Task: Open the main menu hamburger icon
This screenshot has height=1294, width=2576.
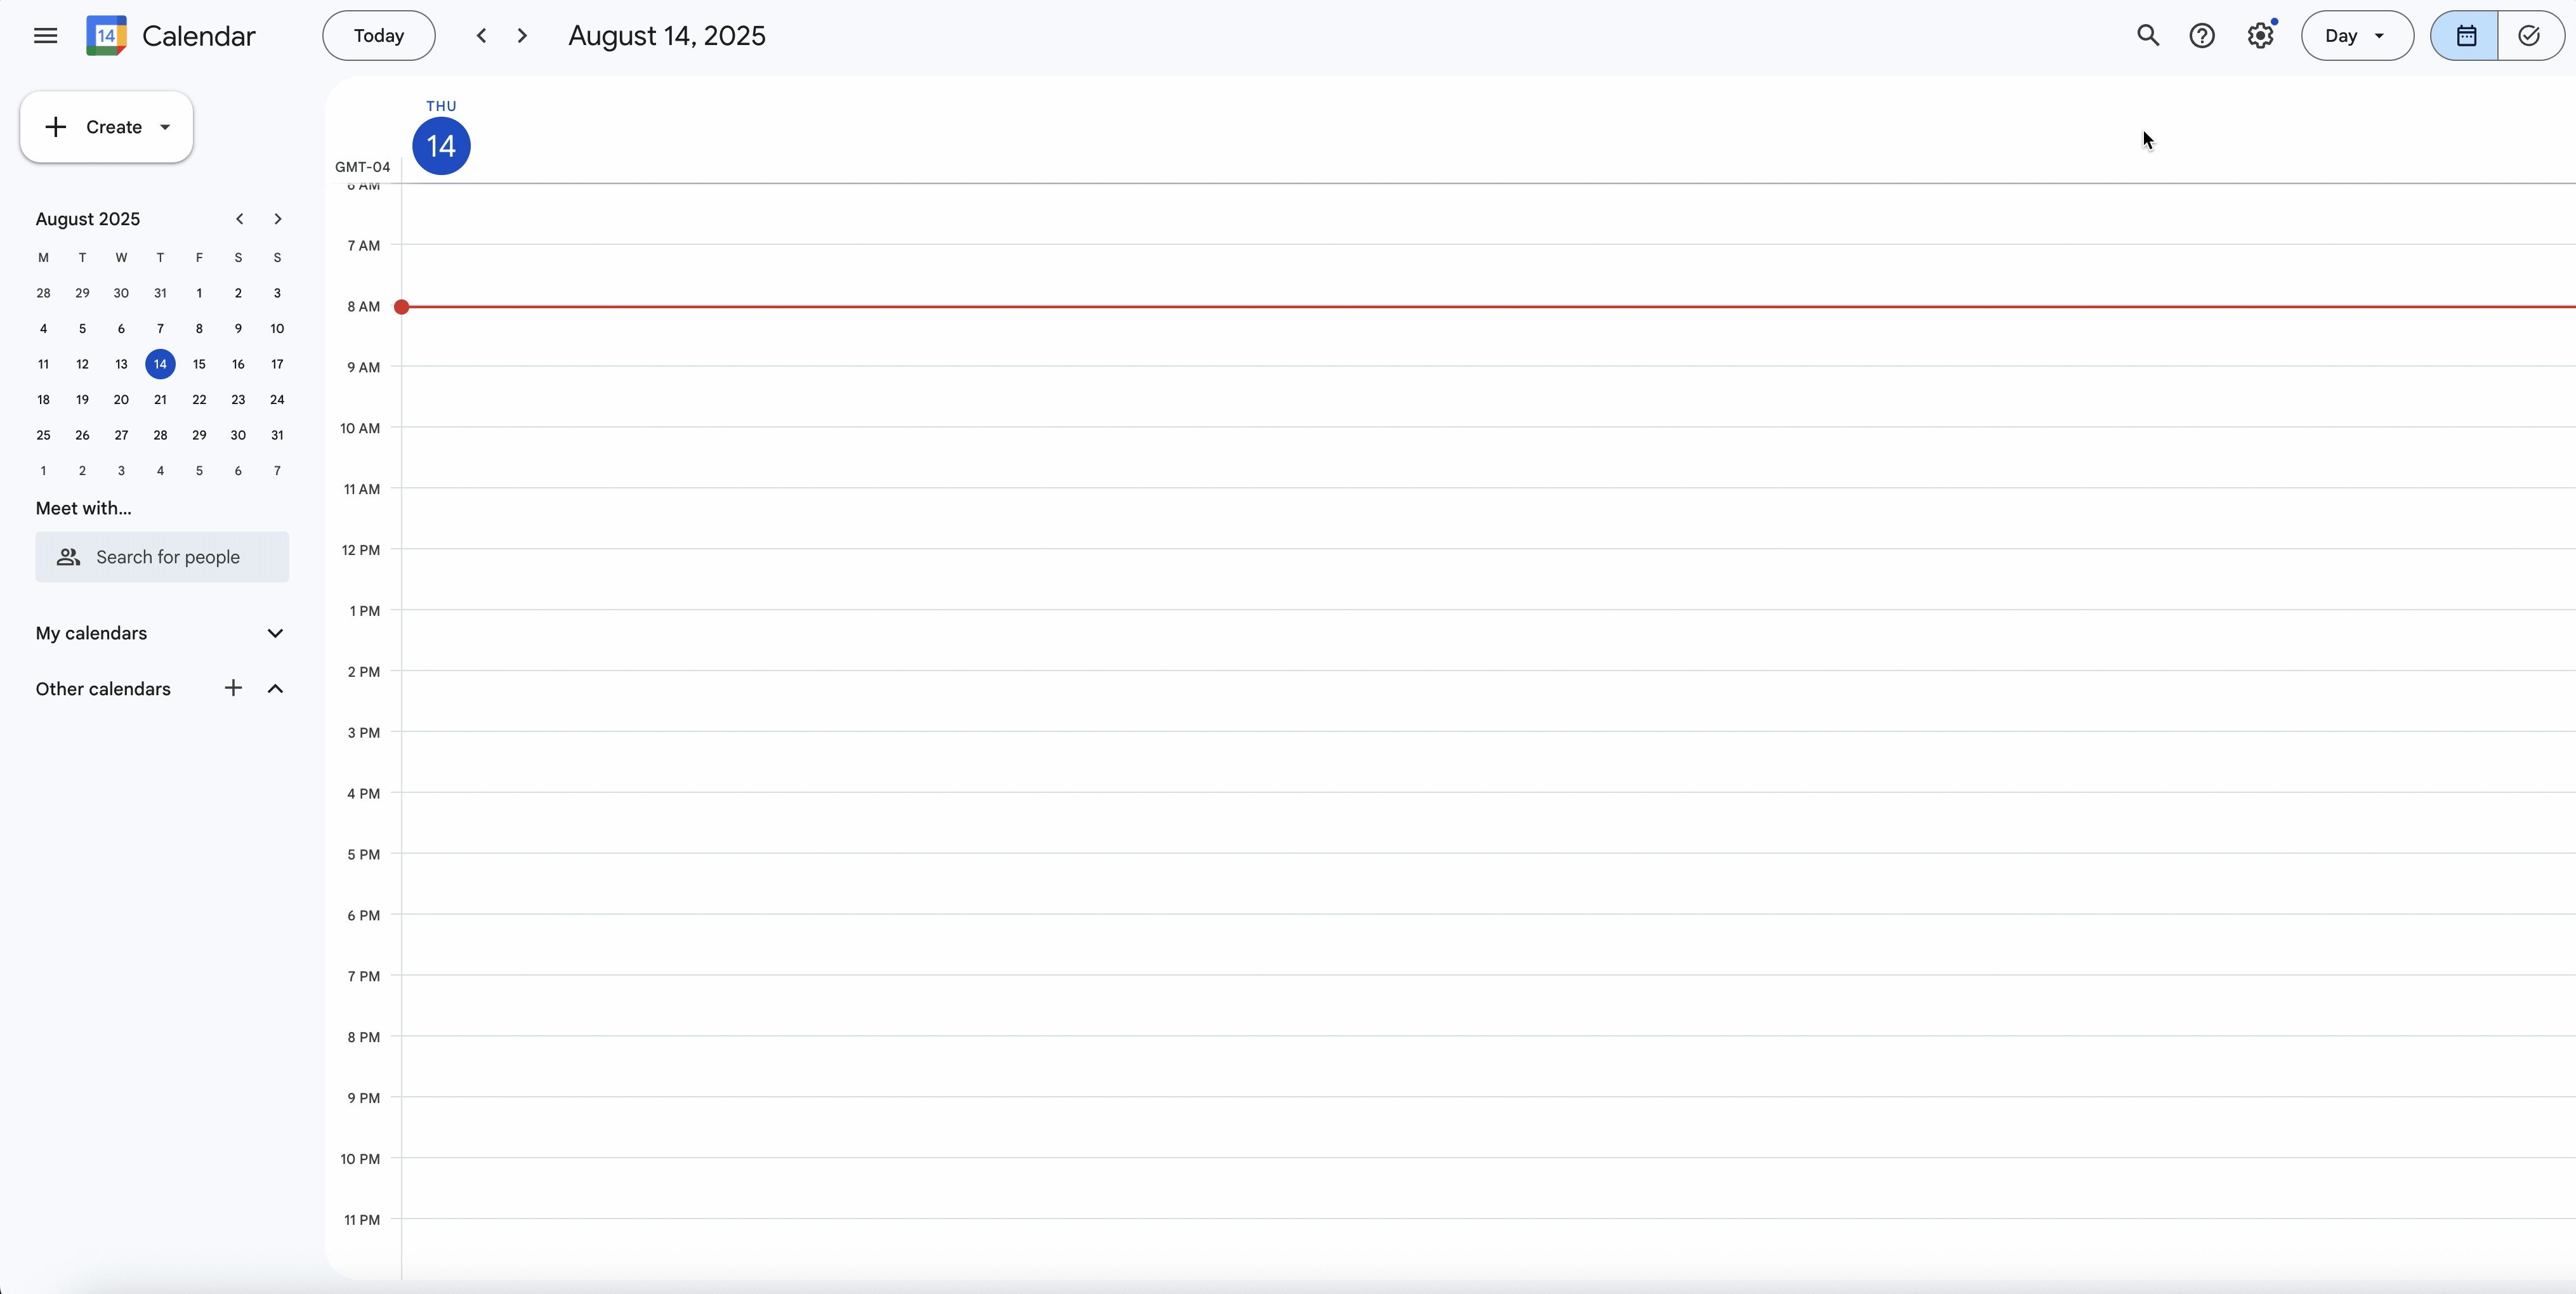Action: [45, 36]
